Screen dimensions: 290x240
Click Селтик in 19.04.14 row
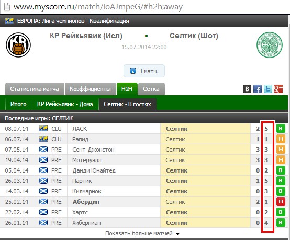pos(175,160)
